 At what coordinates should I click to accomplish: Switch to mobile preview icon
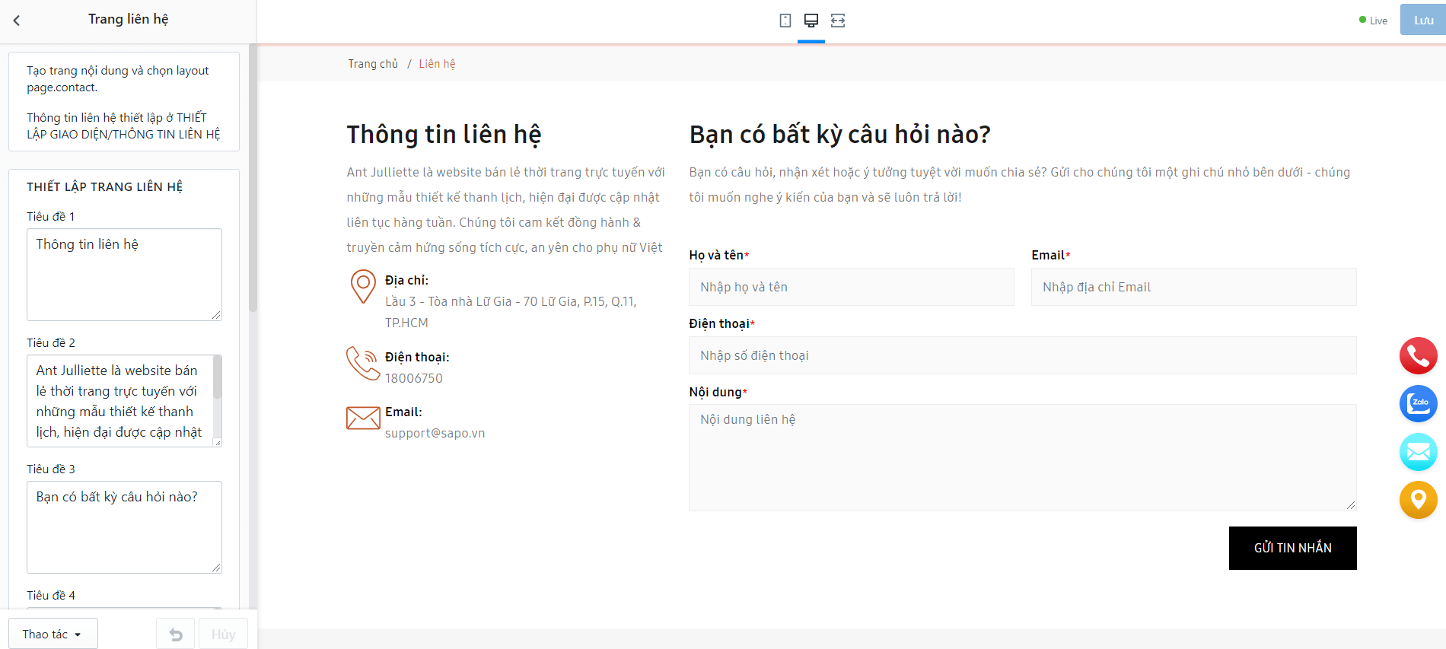pos(785,21)
